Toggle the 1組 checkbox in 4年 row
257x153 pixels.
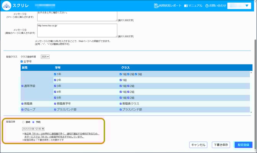click(x=120, y=92)
